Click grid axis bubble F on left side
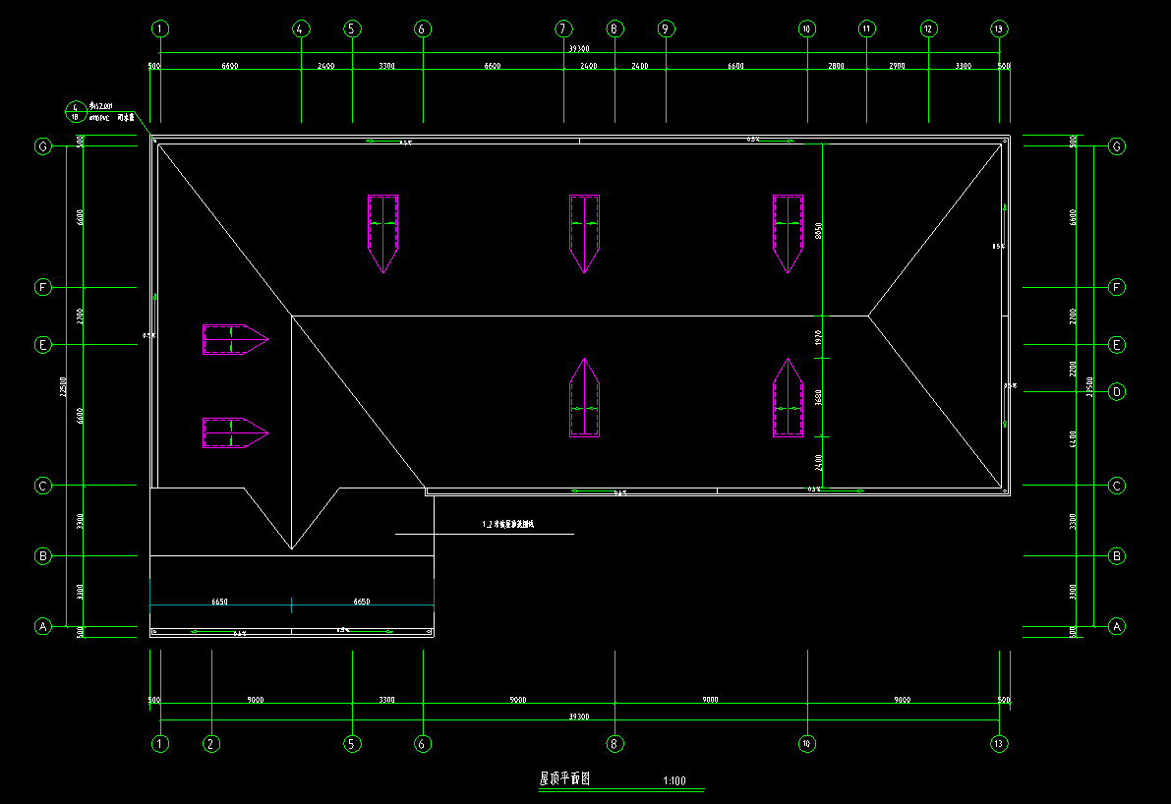The width and height of the screenshot is (1171, 804). click(x=42, y=288)
